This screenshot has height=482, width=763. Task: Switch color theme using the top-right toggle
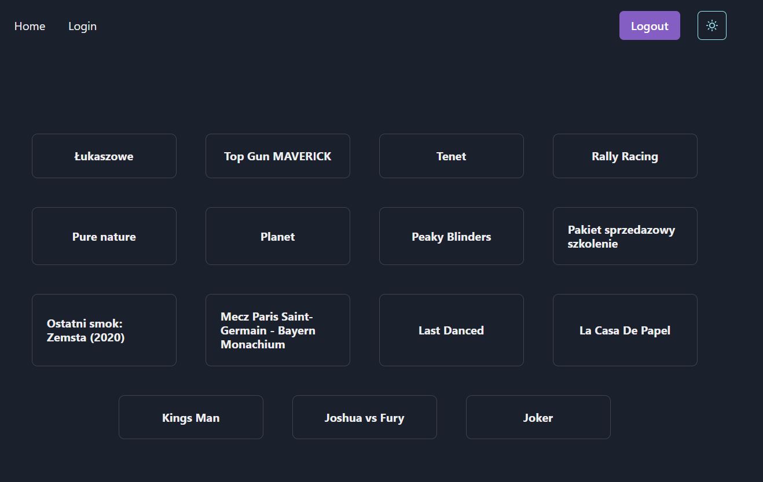pyautogui.click(x=711, y=25)
